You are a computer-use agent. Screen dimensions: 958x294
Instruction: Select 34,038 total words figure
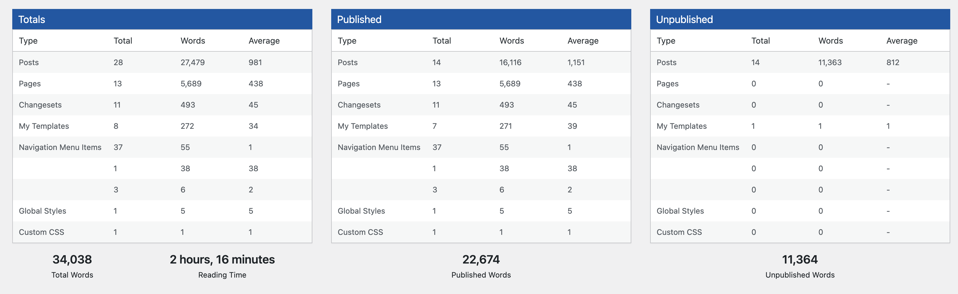click(72, 259)
